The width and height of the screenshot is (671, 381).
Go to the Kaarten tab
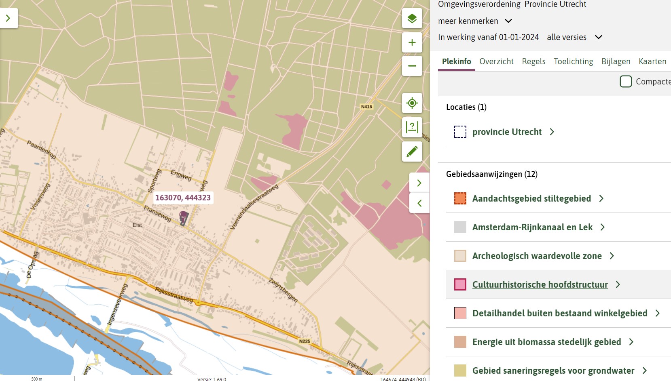pyautogui.click(x=652, y=61)
